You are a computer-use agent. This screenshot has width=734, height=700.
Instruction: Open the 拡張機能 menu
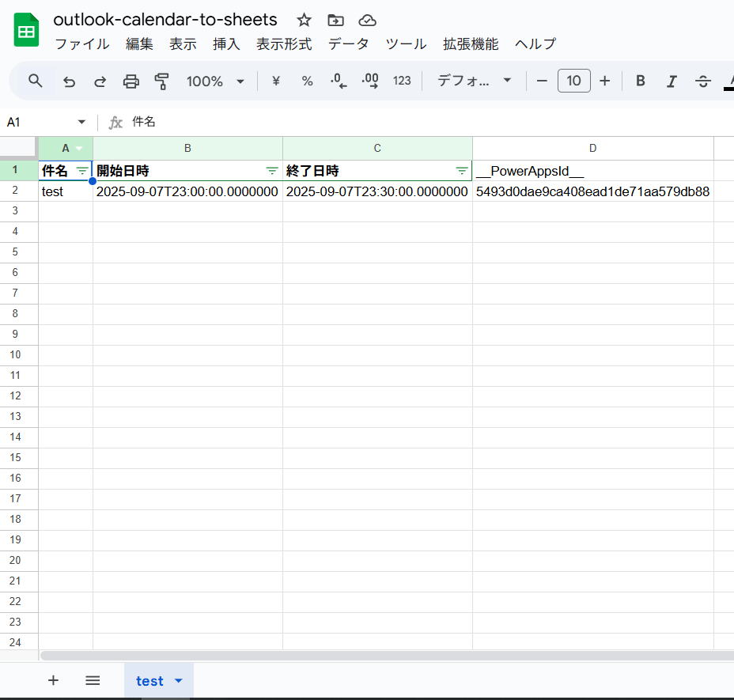coord(470,44)
